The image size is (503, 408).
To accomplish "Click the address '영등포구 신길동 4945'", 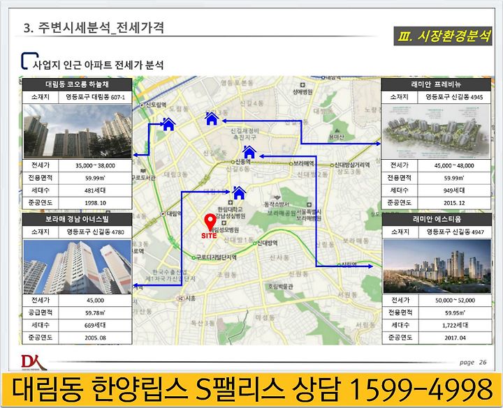I will [454, 97].
